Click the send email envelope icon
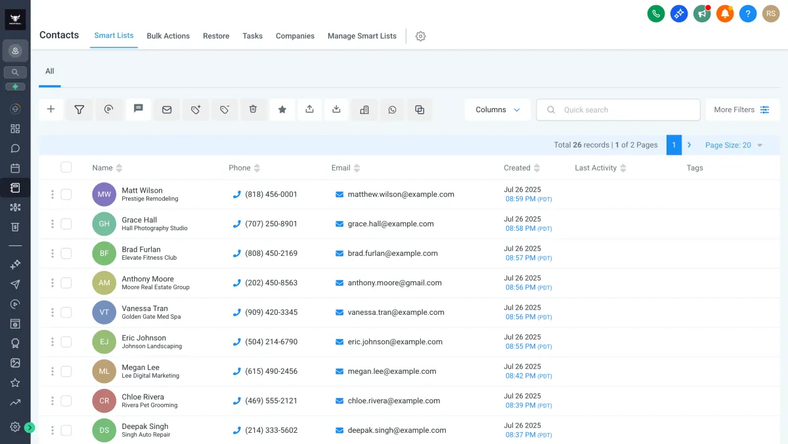The width and height of the screenshot is (788, 444). click(x=167, y=110)
